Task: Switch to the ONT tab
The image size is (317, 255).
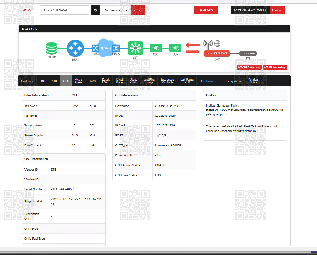Action: tap(43, 81)
